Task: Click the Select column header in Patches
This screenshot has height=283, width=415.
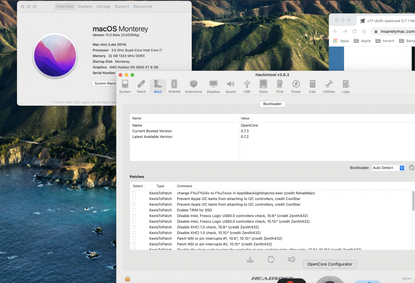Action: click(x=138, y=186)
